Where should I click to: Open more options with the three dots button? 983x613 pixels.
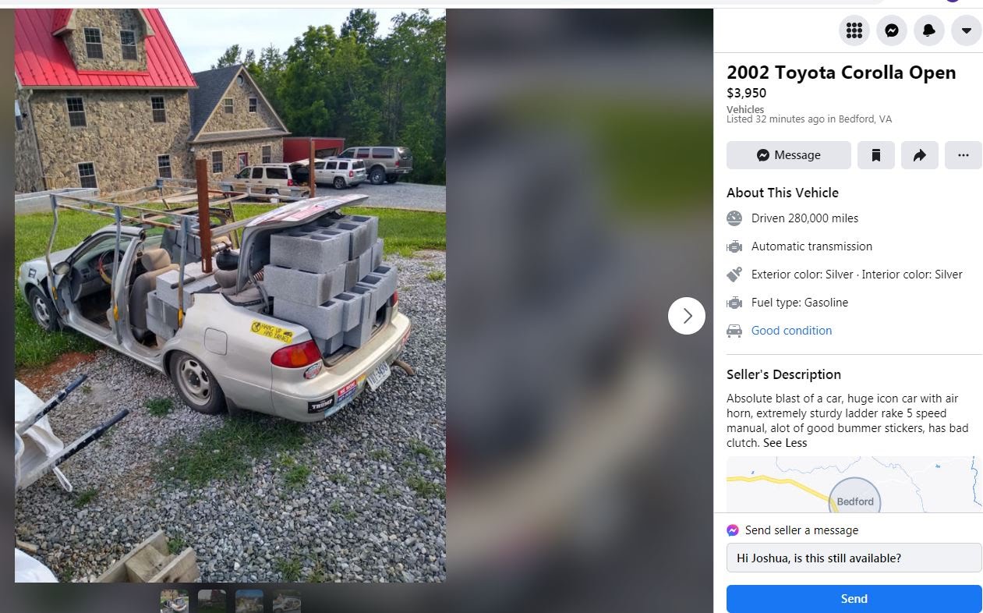point(964,155)
